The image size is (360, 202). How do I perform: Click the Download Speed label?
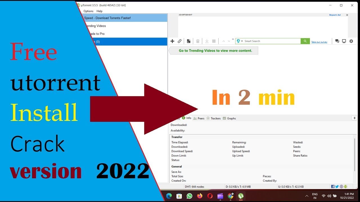click(182, 151)
